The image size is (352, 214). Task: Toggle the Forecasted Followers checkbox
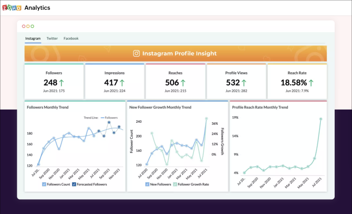pyautogui.click(x=74, y=184)
